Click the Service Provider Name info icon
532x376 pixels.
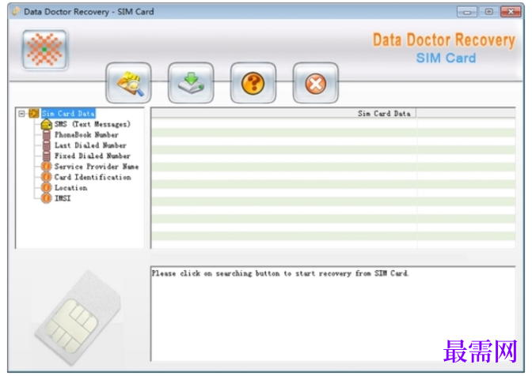(x=46, y=167)
